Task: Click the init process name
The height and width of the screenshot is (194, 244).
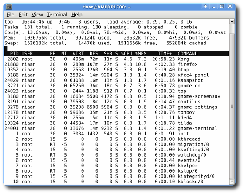Action: (183, 134)
